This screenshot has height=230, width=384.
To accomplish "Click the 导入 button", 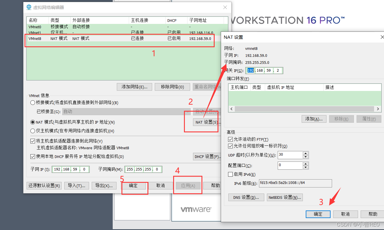I will [x=77, y=186].
